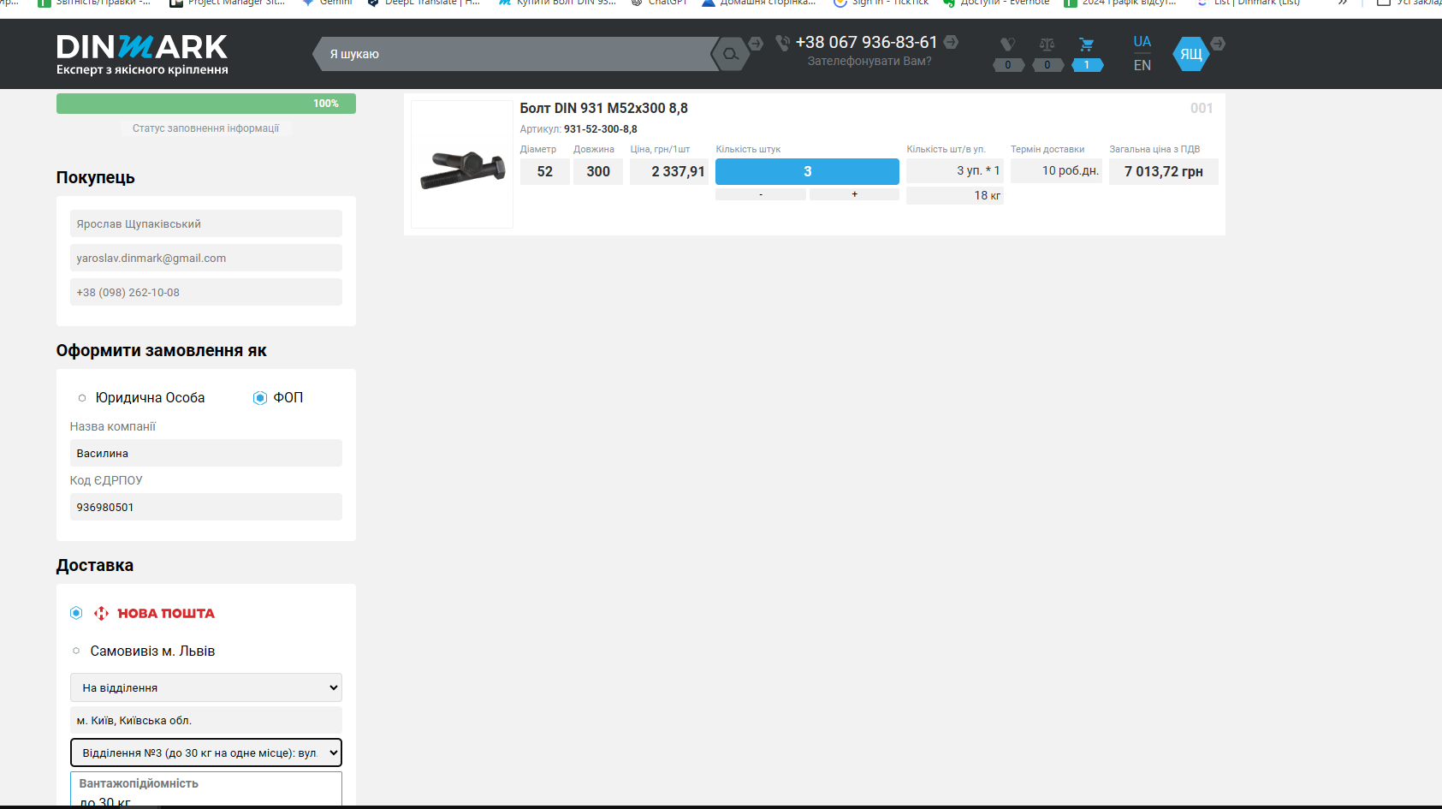This screenshot has width=1442, height=809.
Task: Click the arrow icon beside search button
Action: click(x=756, y=43)
